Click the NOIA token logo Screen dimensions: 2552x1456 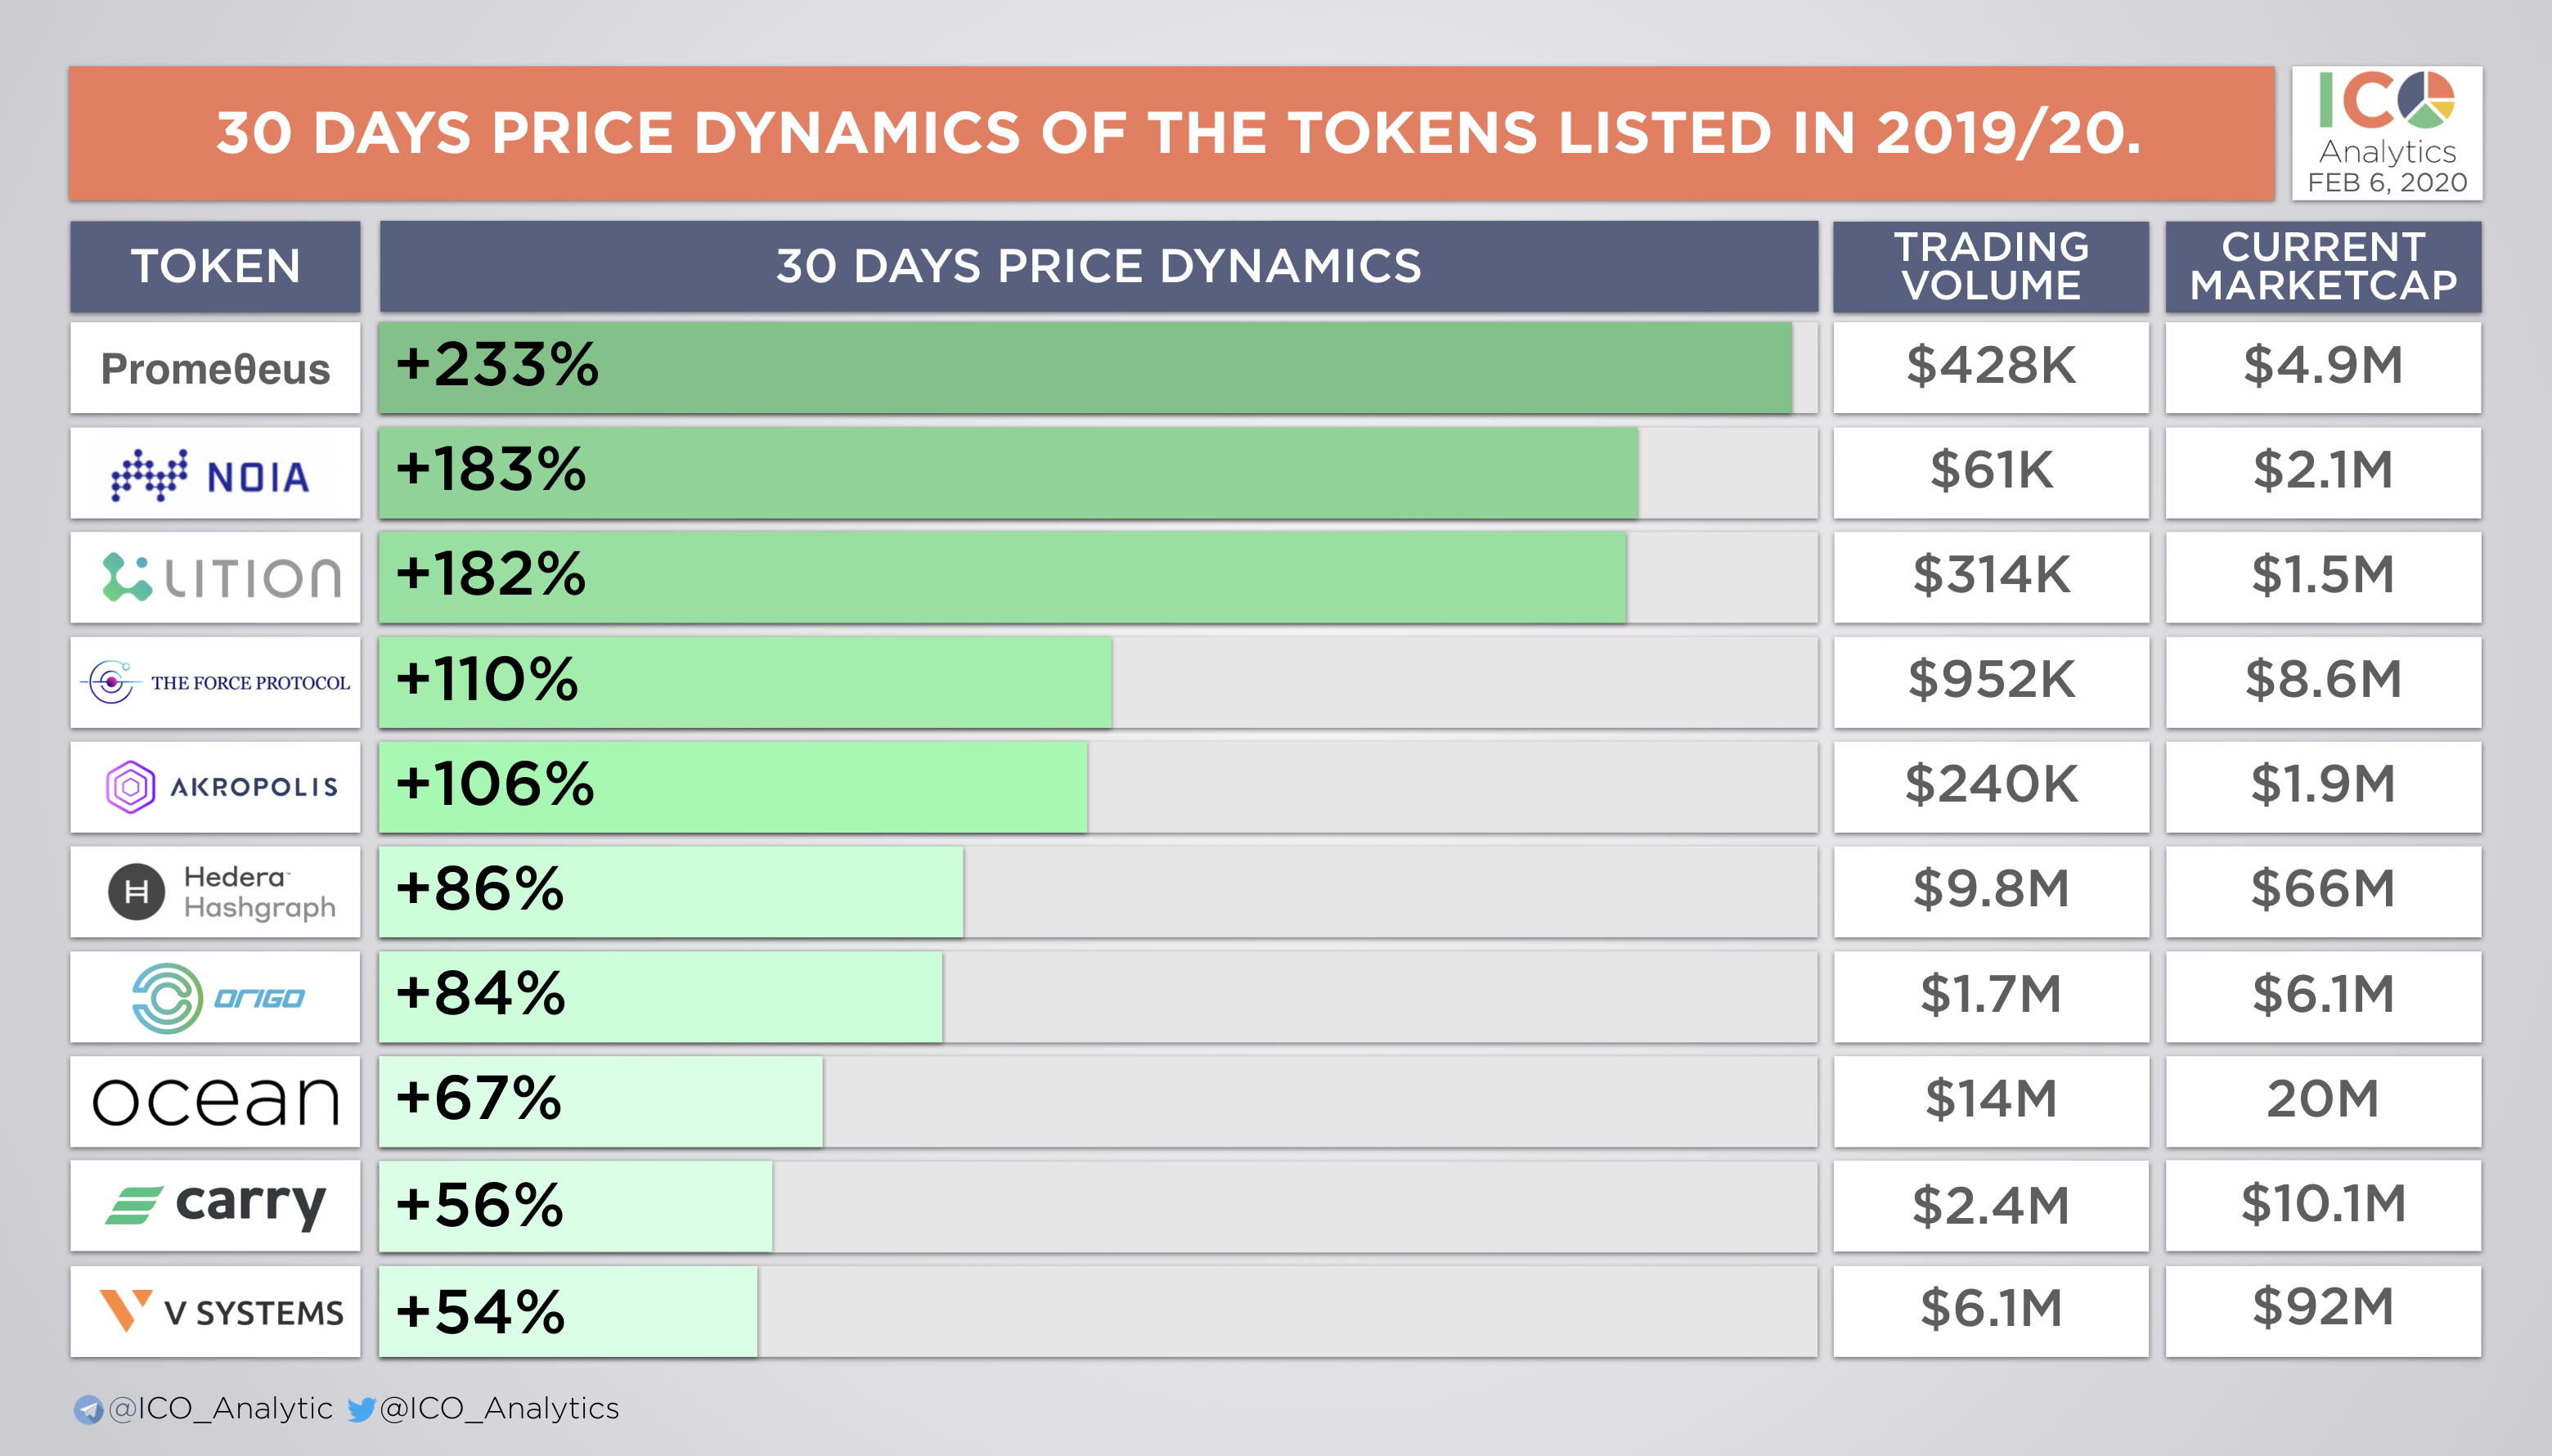click(150, 475)
